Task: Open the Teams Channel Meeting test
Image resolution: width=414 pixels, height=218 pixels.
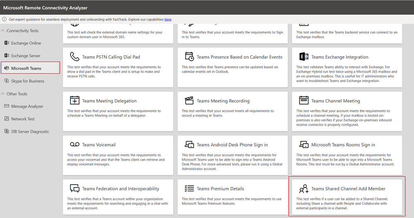Action: pyautogui.click(x=347, y=111)
